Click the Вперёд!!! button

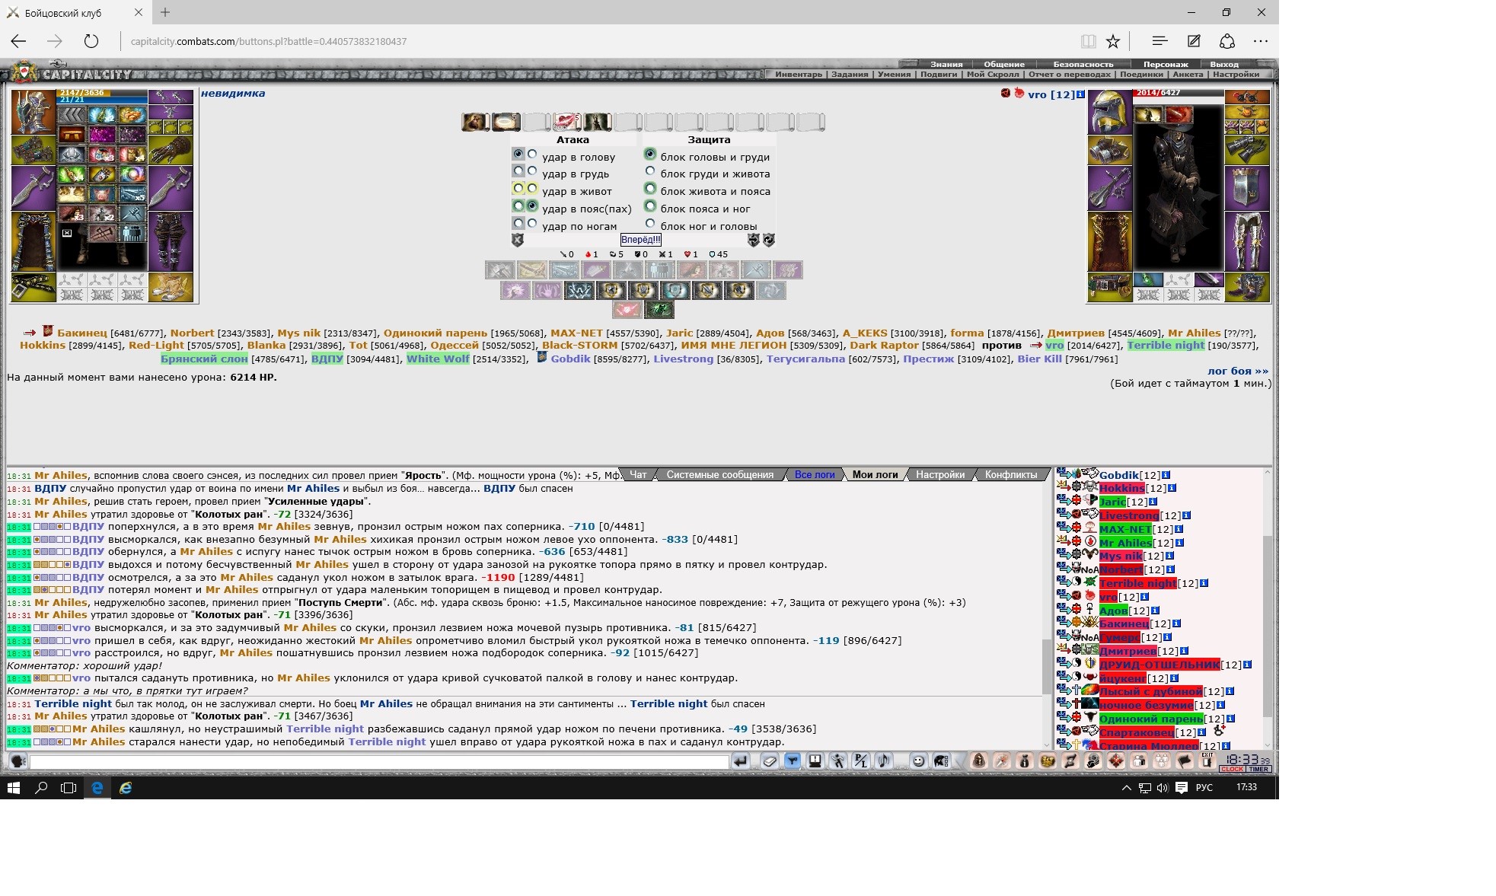click(641, 240)
